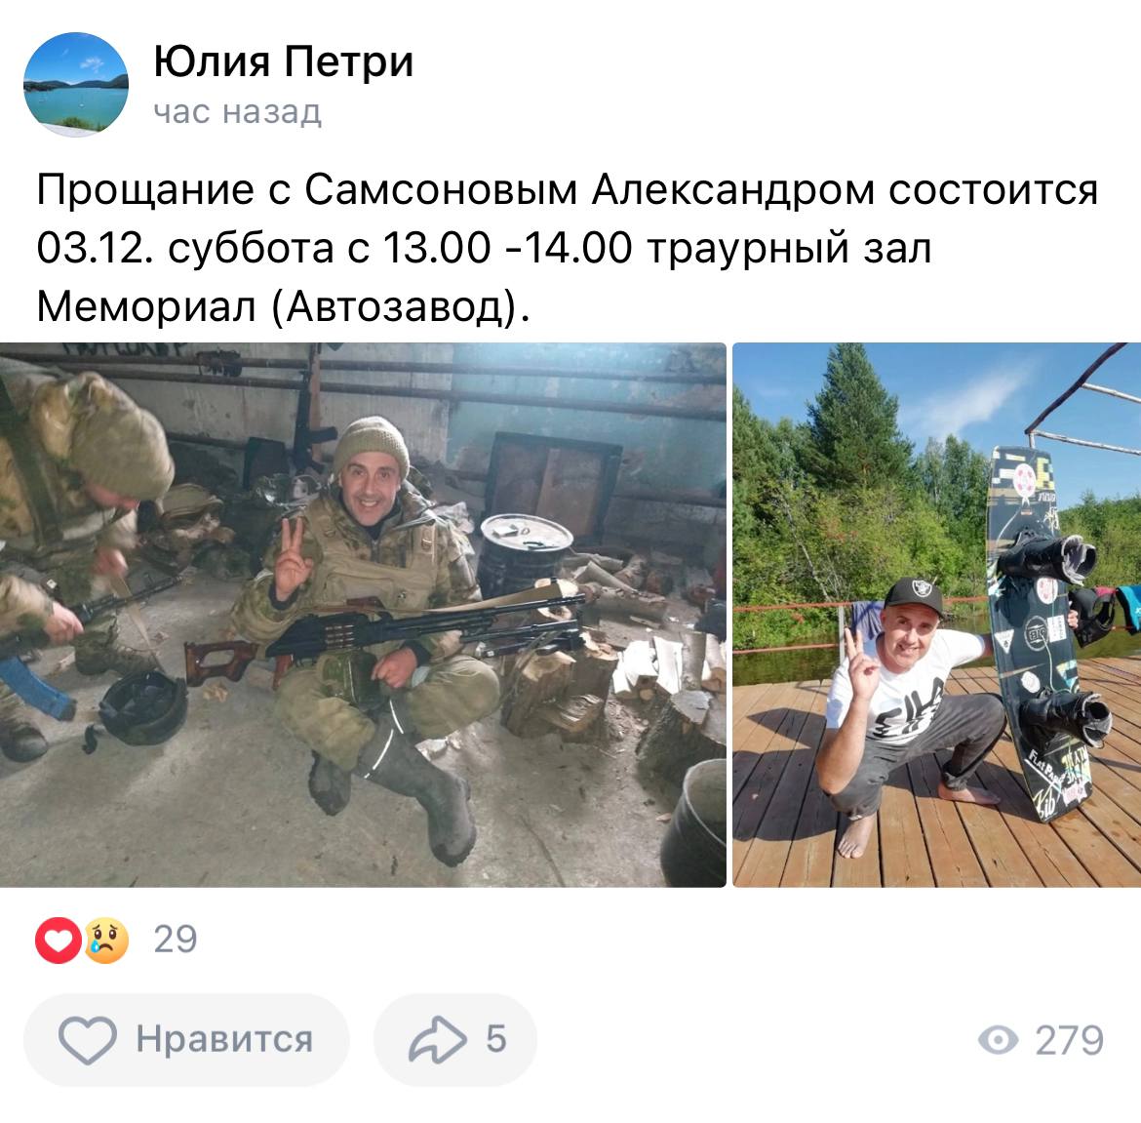
Task: Click the share count 5
Action: point(496,1039)
